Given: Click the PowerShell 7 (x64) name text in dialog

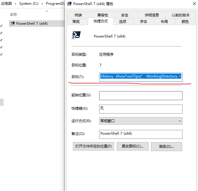Looking at the screenshot, I should [x=110, y=36].
